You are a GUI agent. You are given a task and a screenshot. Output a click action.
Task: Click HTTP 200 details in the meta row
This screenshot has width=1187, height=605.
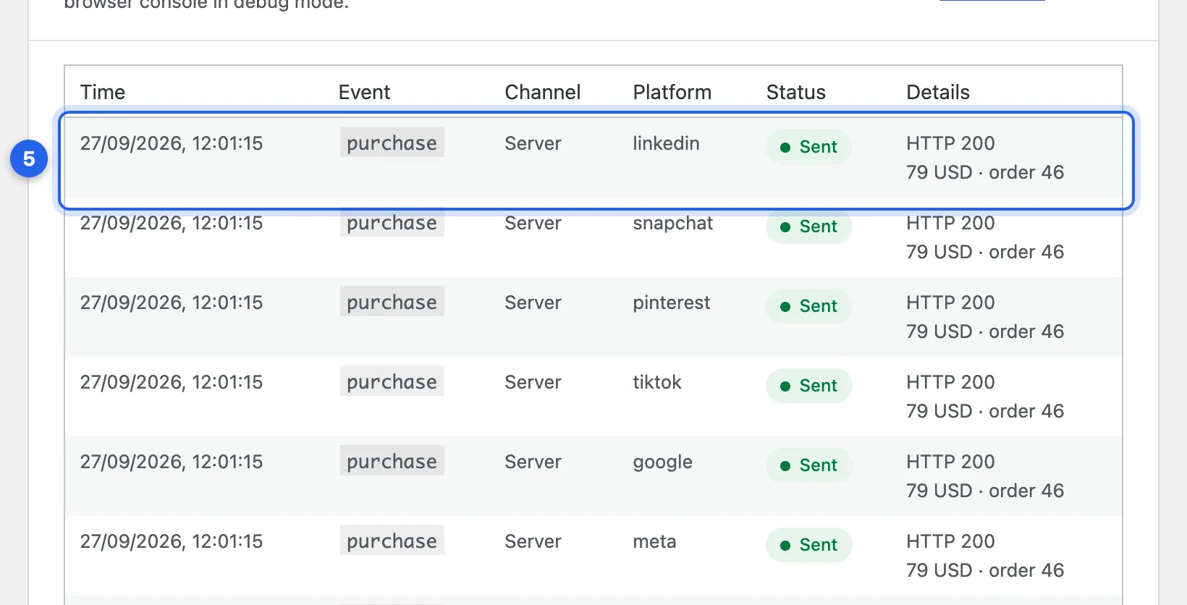pyautogui.click(x=950, y=541)
